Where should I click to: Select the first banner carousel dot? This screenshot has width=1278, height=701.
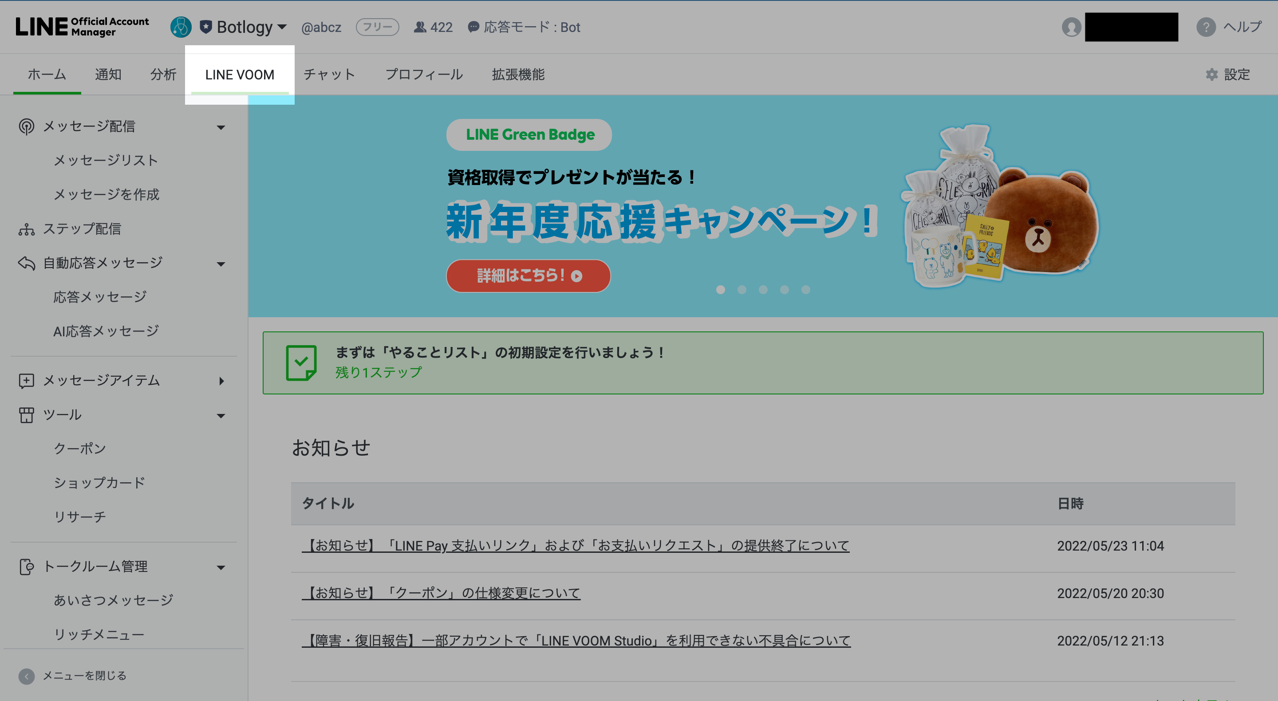pos(720,290)
